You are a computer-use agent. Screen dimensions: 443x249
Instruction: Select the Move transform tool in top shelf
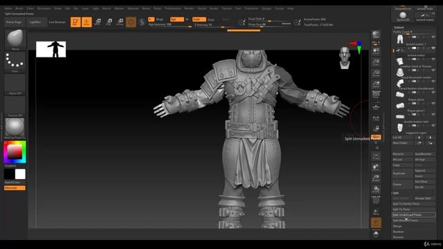tap(98, 21)
